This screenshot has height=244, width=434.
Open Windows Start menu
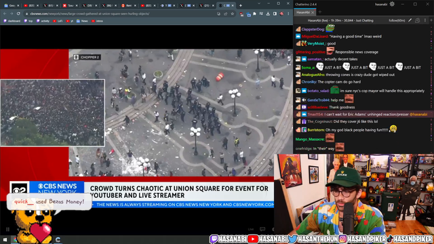pos(5,239)
